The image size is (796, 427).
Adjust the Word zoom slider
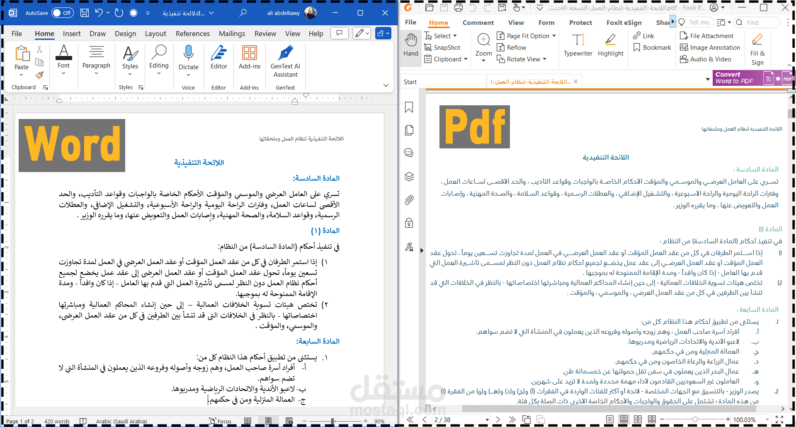pos(332,421)
